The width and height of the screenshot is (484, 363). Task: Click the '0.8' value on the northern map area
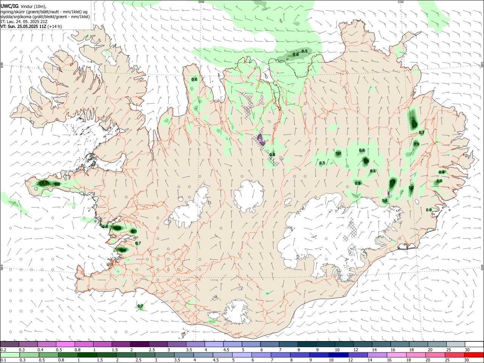[272, 155]
